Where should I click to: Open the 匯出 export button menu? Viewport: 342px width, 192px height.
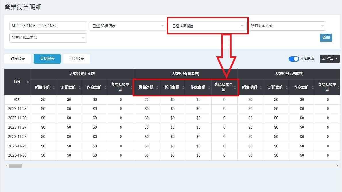pos(329,59)
